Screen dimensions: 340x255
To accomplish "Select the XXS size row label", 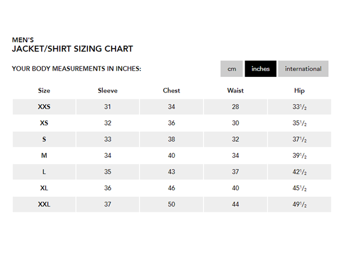I will [x=44, y=106].
